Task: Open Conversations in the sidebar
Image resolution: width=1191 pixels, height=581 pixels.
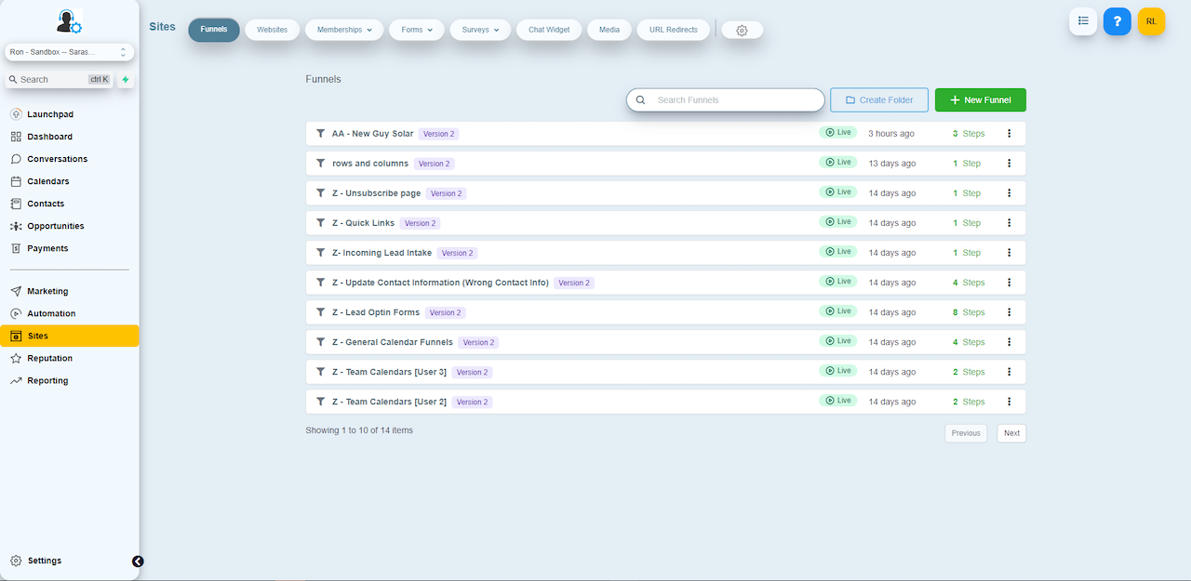Action: click(57, 159)
